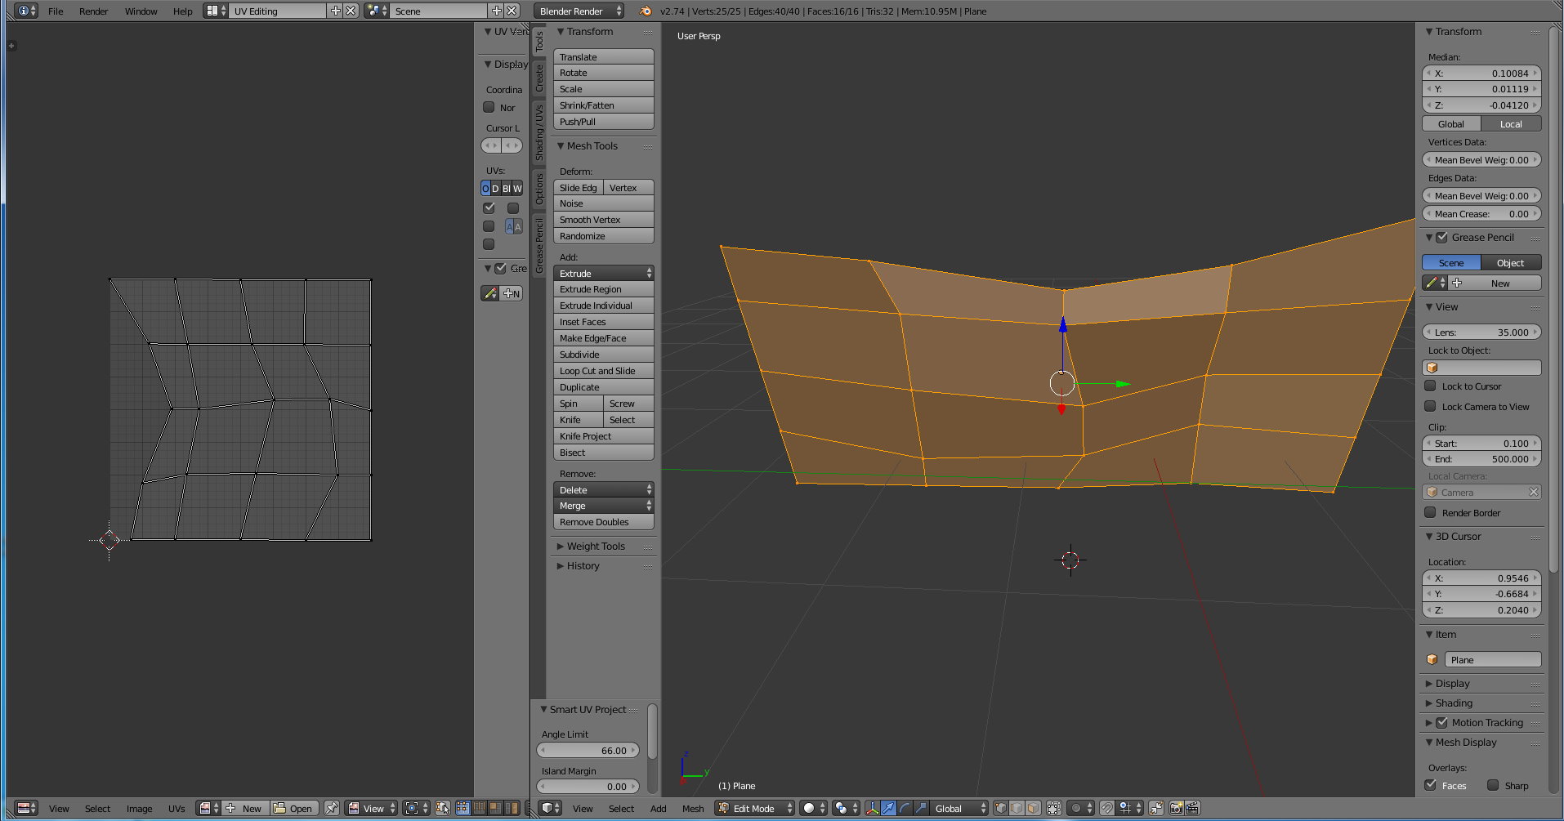The image size is (1564, 821).
Task: Open 3D view editor type selector icon
Action: [552, 808]
